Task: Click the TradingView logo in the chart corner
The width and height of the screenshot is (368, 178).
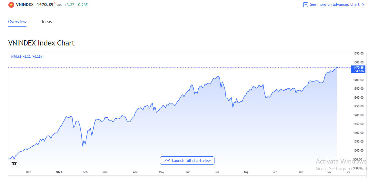Action: point(14,163)
